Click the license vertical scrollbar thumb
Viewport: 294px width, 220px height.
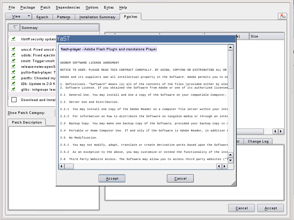[231, 70]
